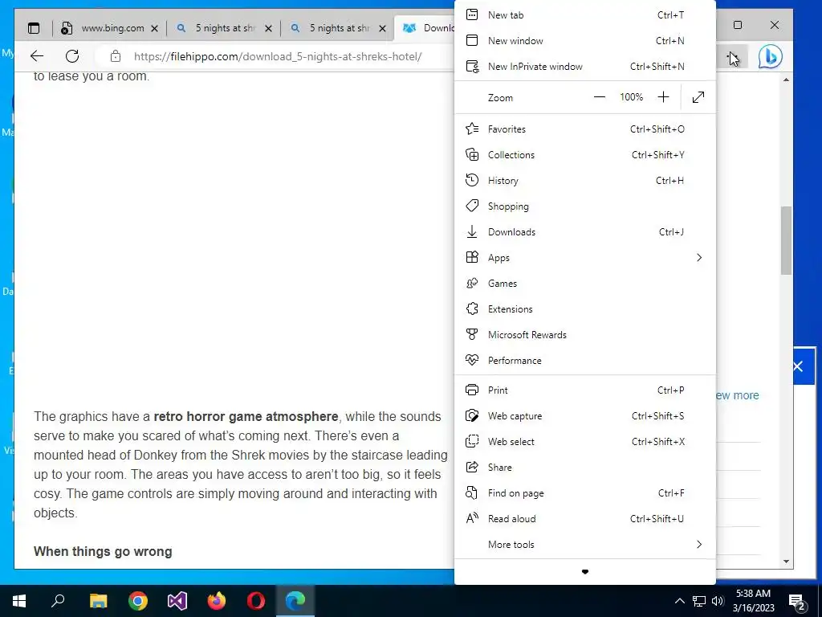This screenshot has width=822, height=617.
Task: Click the page vertical scrollbar thumb
Action: pyautogui.click(x=786, y=240)
